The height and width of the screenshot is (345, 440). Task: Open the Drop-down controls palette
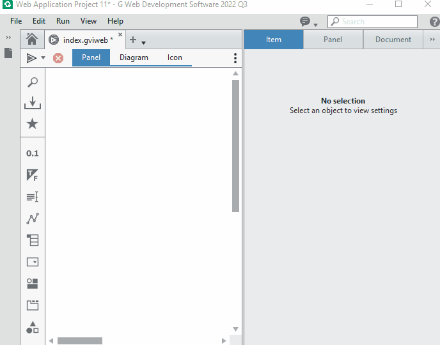(x=33, y=262)
